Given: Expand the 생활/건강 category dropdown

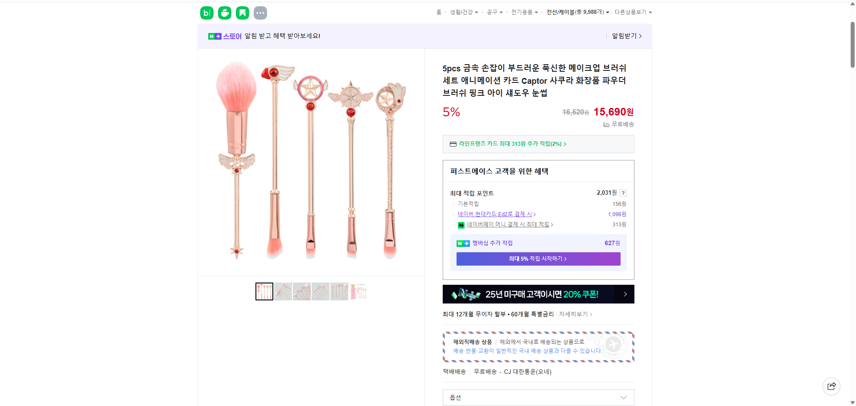Looking at the screenshot, I should pos(464,12).
